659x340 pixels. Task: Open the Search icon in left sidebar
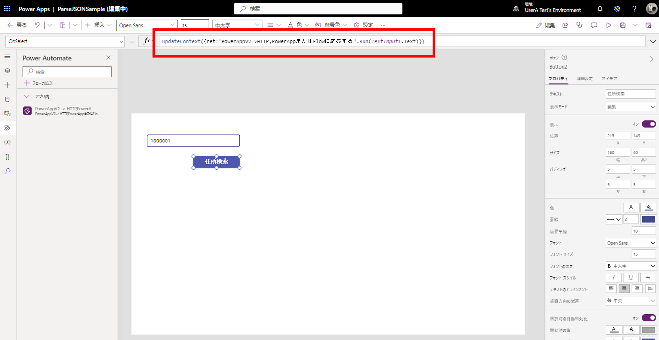pyautogui.click(x=7, y=171)
